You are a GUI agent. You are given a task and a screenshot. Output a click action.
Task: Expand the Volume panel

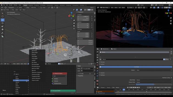click(x=102, y=73)
